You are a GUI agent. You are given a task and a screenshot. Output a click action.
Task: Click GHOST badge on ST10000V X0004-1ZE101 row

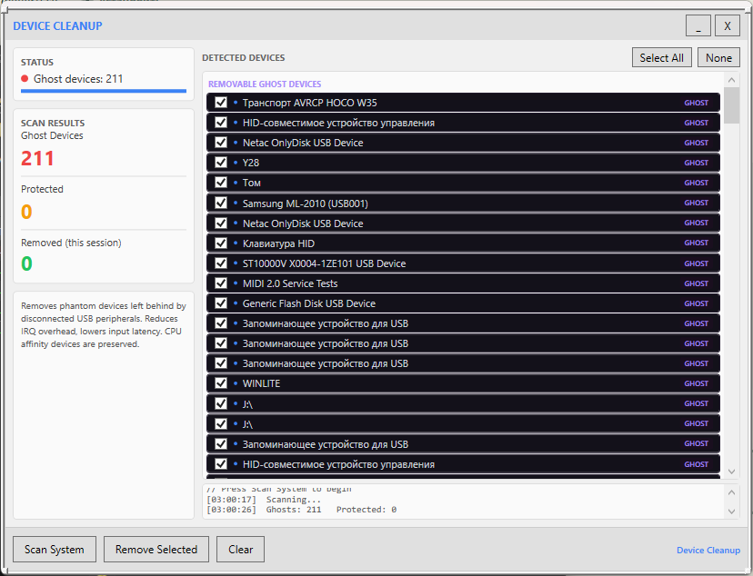(696, 263)
